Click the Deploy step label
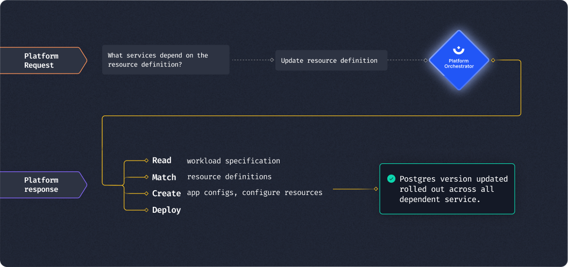The width and height of the screenshot is (568, 267). pyautogui.click(x=166, y=210)
